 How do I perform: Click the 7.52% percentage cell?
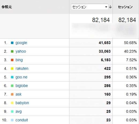click(132, 60)
